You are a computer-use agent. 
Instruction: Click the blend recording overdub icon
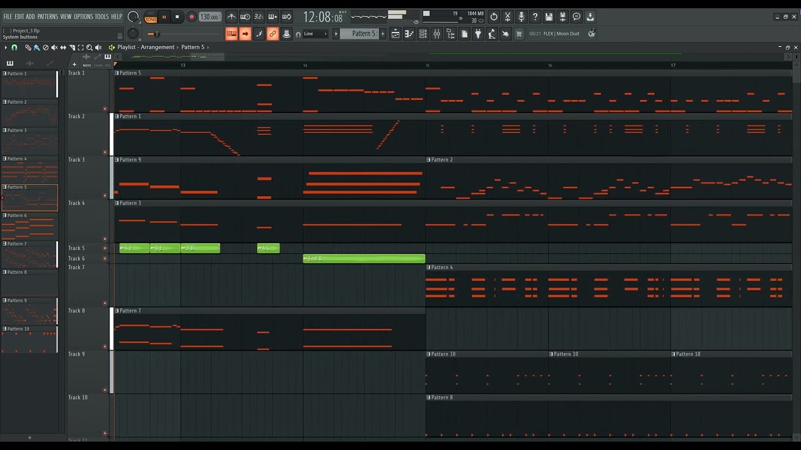(x=273, y=17)
